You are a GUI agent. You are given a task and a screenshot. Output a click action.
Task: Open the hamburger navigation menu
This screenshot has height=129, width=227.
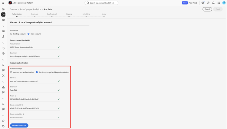click(3, 3)
